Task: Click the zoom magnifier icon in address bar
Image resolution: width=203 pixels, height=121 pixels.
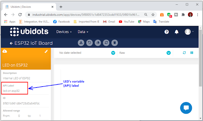Action: pyautogui.click(x=146, y=15)
